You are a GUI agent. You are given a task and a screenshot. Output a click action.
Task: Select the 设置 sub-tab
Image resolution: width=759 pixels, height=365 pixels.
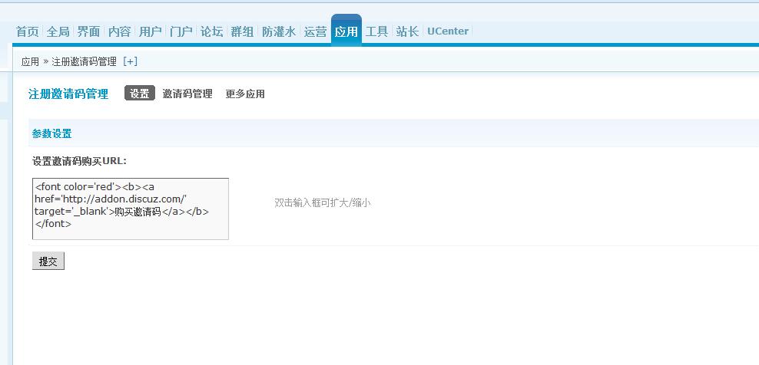pyautogui.click(x=139, y=94)
